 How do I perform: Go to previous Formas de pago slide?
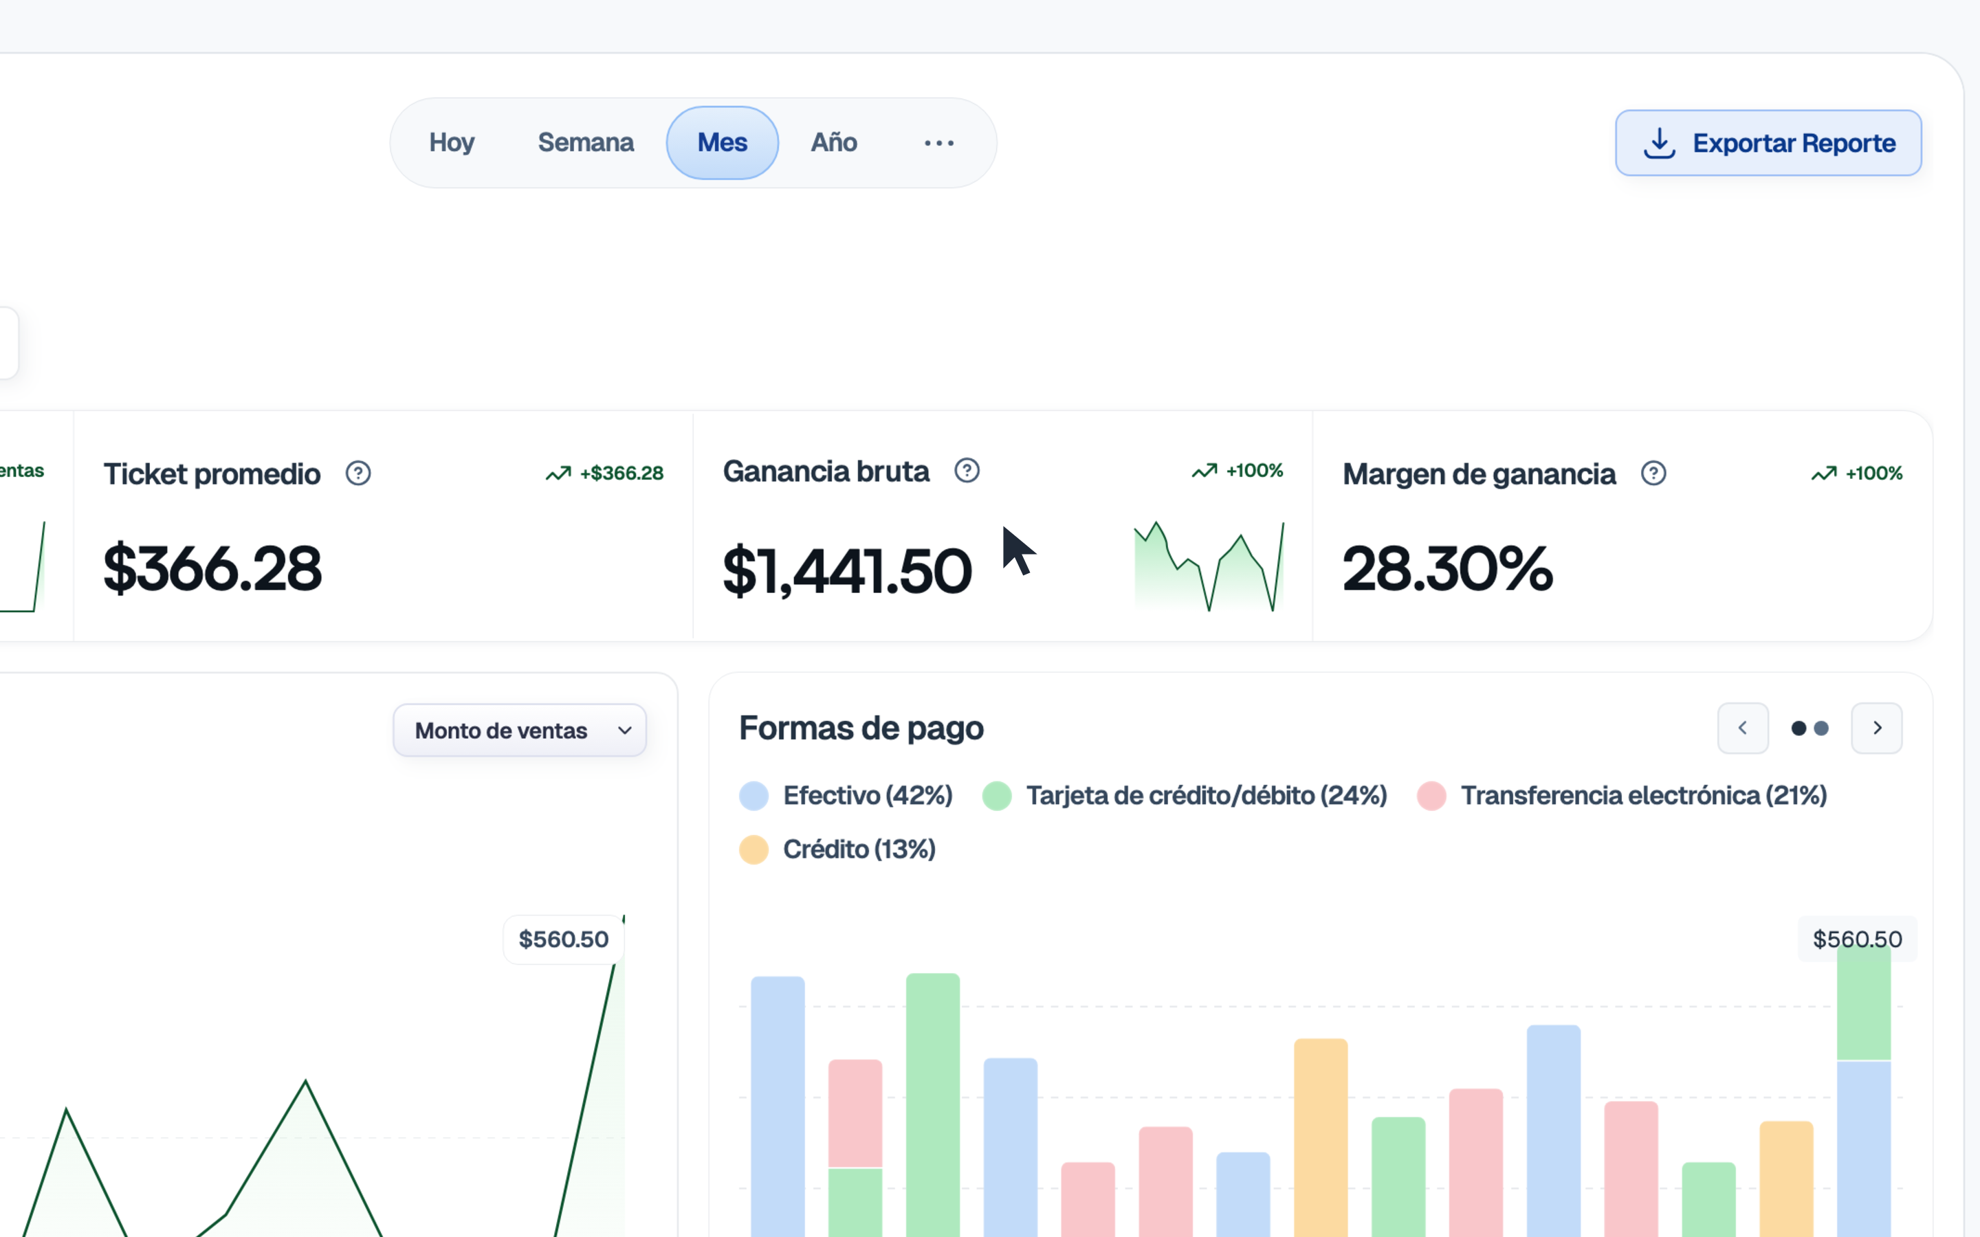pyautogui.click(x=1743, y=728)
